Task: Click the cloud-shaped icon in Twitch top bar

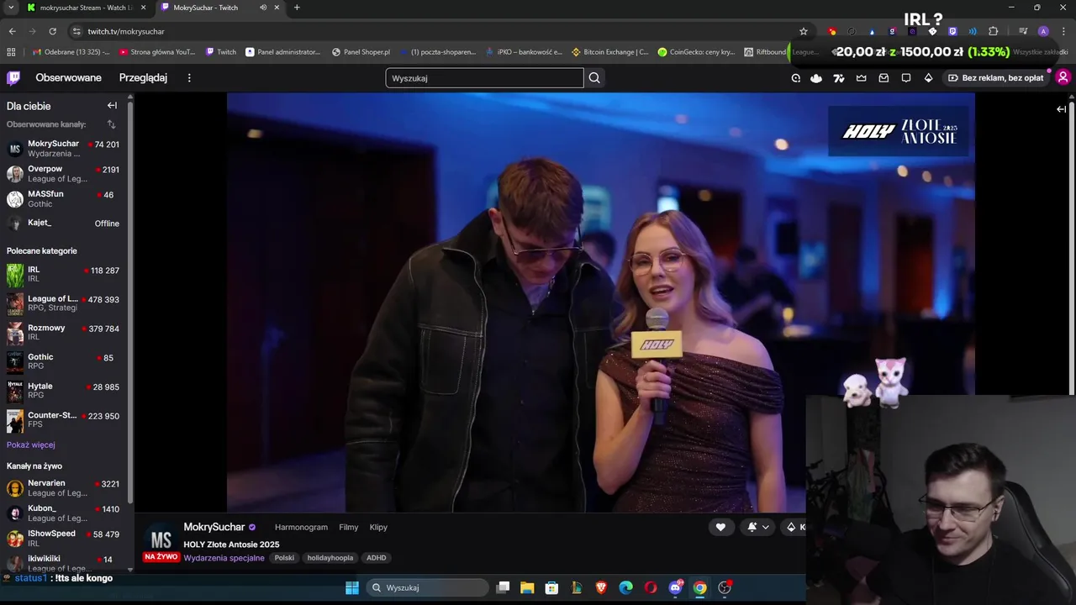Action: coord(816,78)
